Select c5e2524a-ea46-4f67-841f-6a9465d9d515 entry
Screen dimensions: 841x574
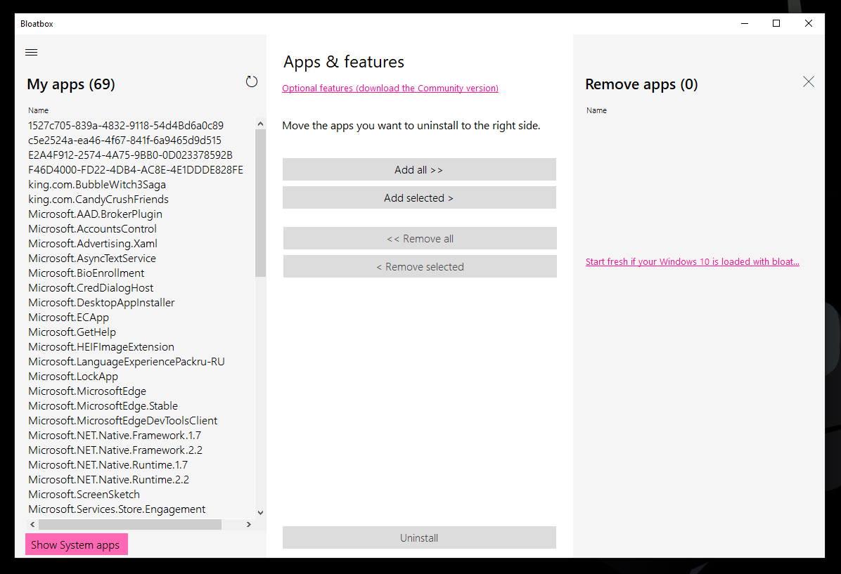click(x=125, y=141)
